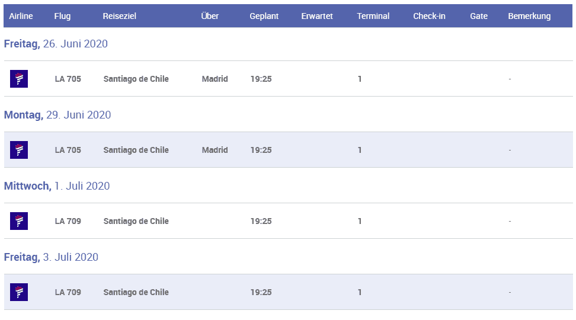This screenshot has width=576, height=320.
Task: Click the Madrid stopover on 29. Juni row
Action: point(215,150)
